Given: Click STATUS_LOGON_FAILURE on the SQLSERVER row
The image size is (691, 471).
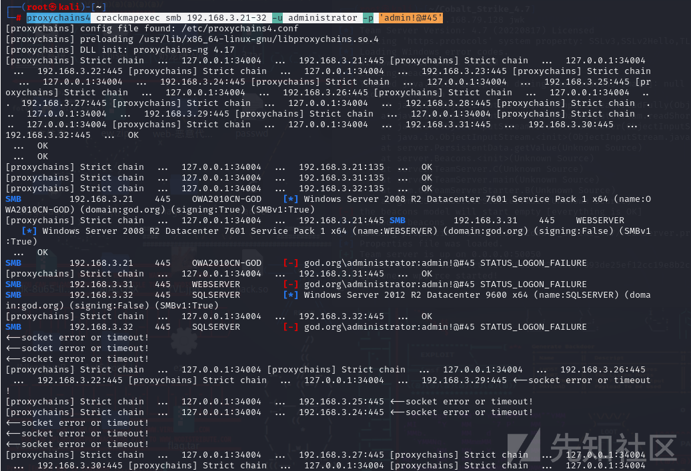Looking at the screenshot, I should coord(534,326).
